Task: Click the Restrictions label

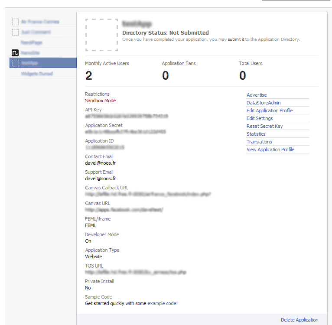Action: point(97,94)
